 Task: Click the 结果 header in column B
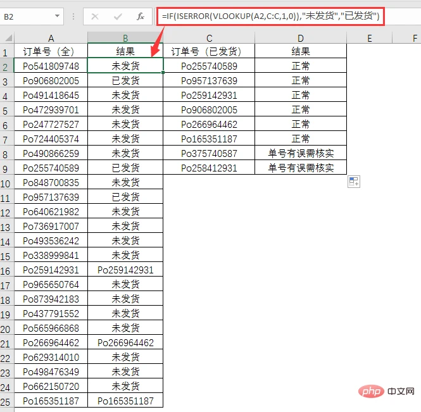pyautogui.click(x=125, y=51)
